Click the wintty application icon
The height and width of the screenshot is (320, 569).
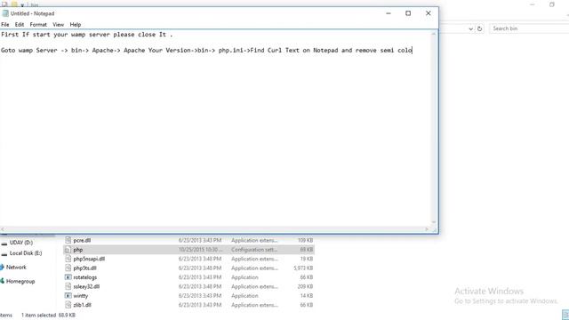(x=68, y=296)
